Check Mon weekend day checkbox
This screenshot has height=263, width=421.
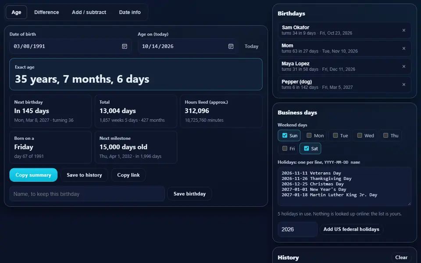[x=309, y=135]
